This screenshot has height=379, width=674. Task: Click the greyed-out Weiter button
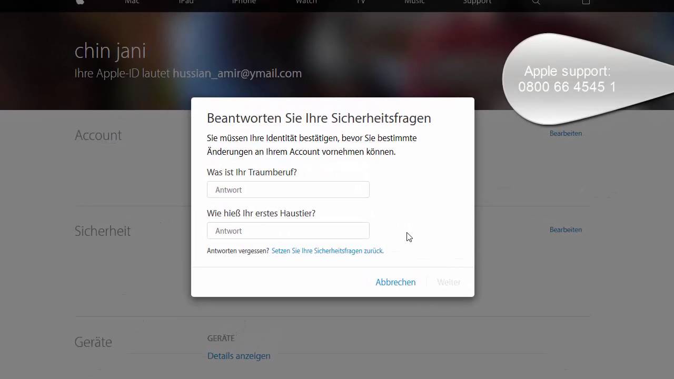pyautogui.click(x=449, y=282)
